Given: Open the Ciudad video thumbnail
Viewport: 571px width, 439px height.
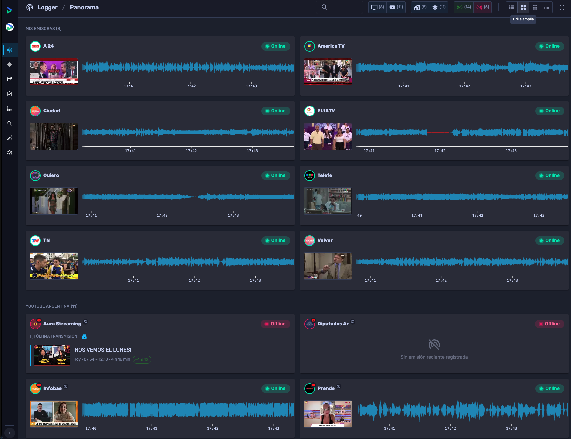Looking at the screenshot, I should click(54, 136).
